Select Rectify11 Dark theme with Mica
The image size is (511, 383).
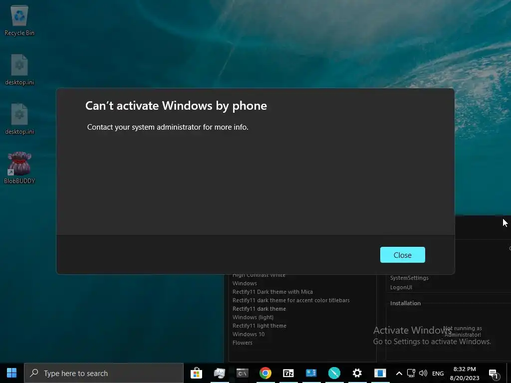click(273, 292)
